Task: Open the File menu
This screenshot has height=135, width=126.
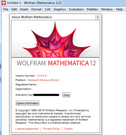Action: 6,9
